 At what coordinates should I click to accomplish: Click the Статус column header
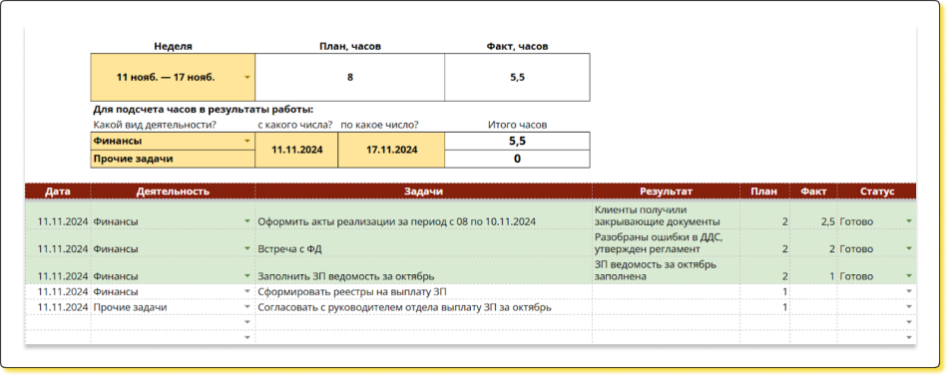point(877,191)
